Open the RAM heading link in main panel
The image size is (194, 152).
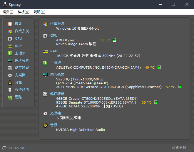(54, 51)
